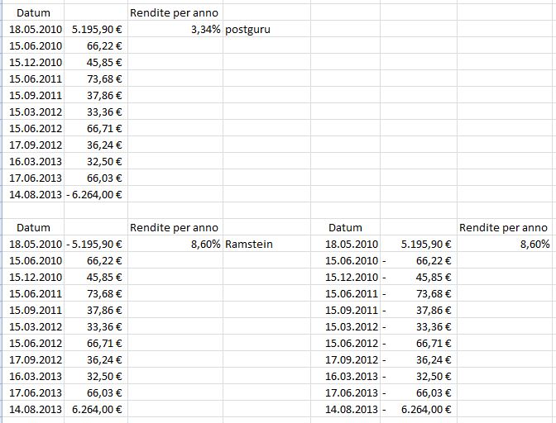The width and height of the screenshot is (556, 423).
Task: Select the negative 66,03 € cell
Action: (418, 392)
